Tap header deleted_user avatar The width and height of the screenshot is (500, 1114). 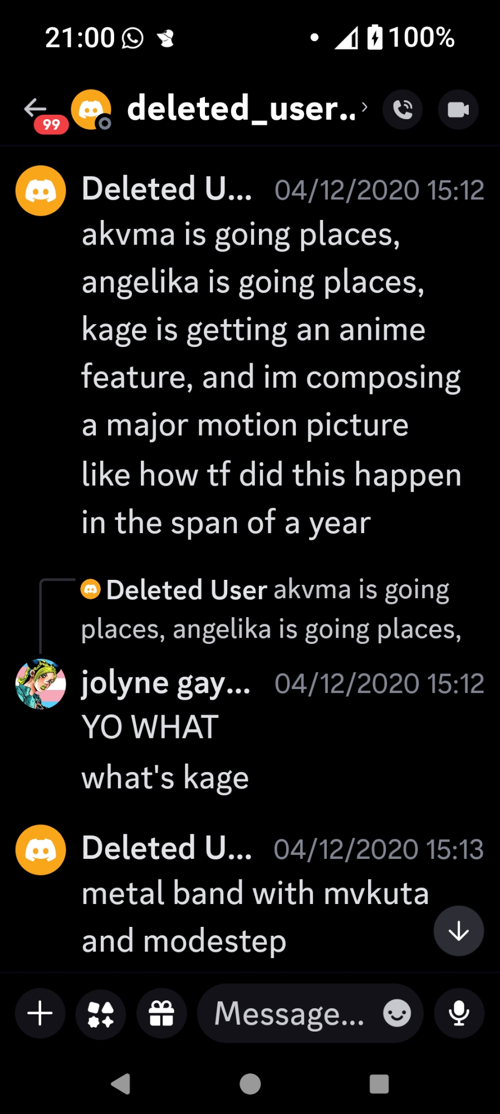[91, 110]
